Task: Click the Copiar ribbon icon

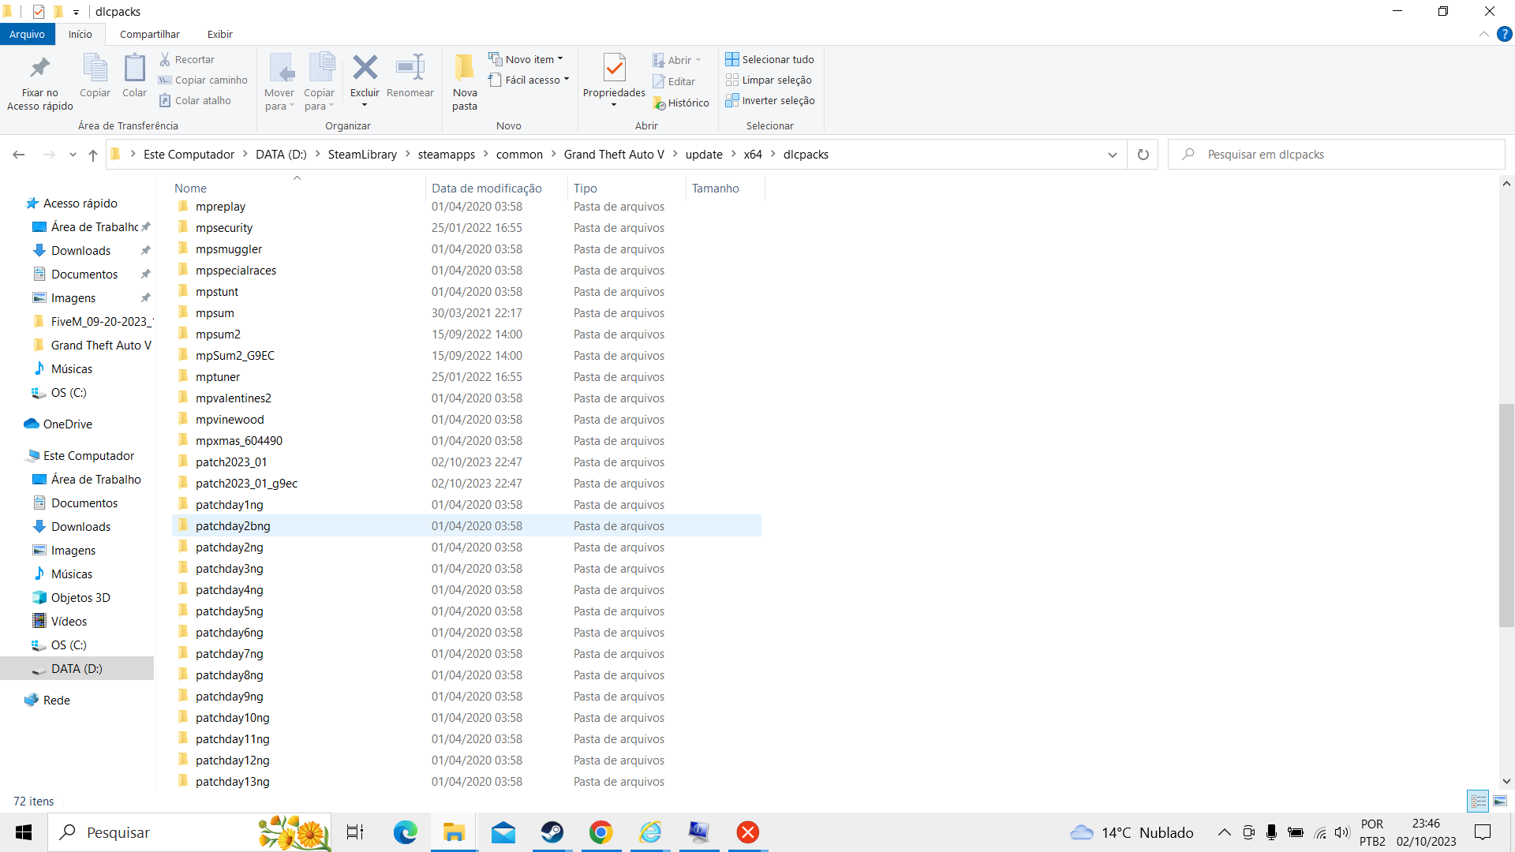Action: (x=95, y=77)
